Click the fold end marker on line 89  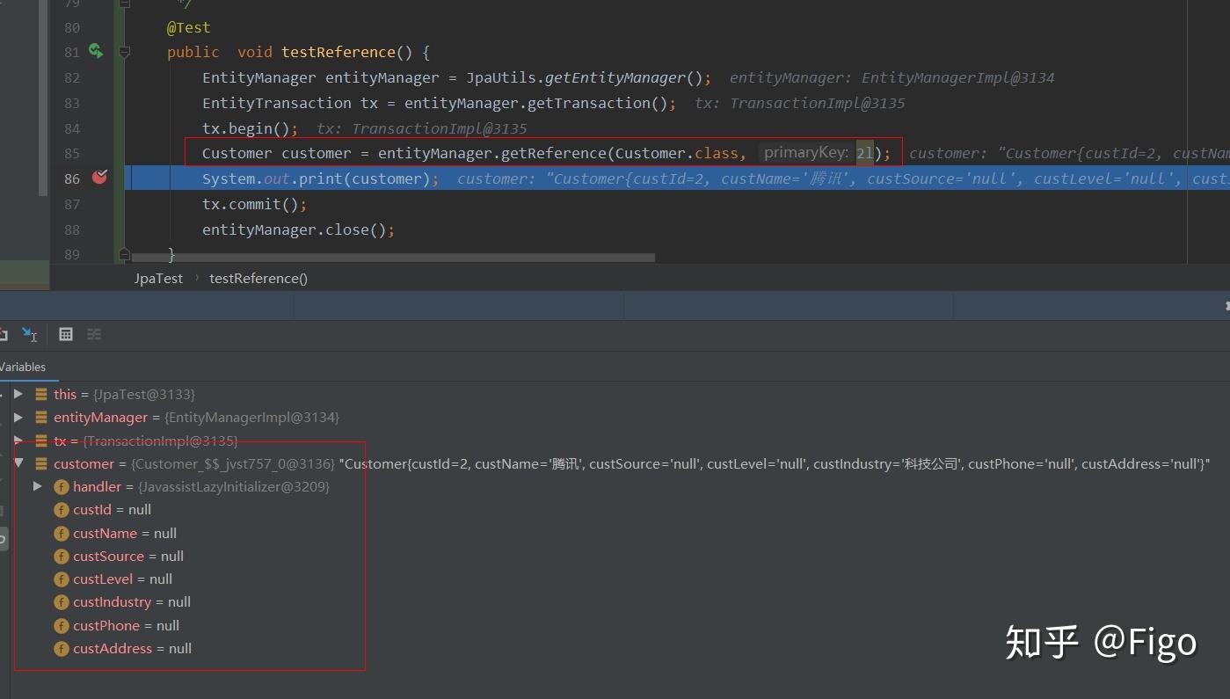(124, 255)
